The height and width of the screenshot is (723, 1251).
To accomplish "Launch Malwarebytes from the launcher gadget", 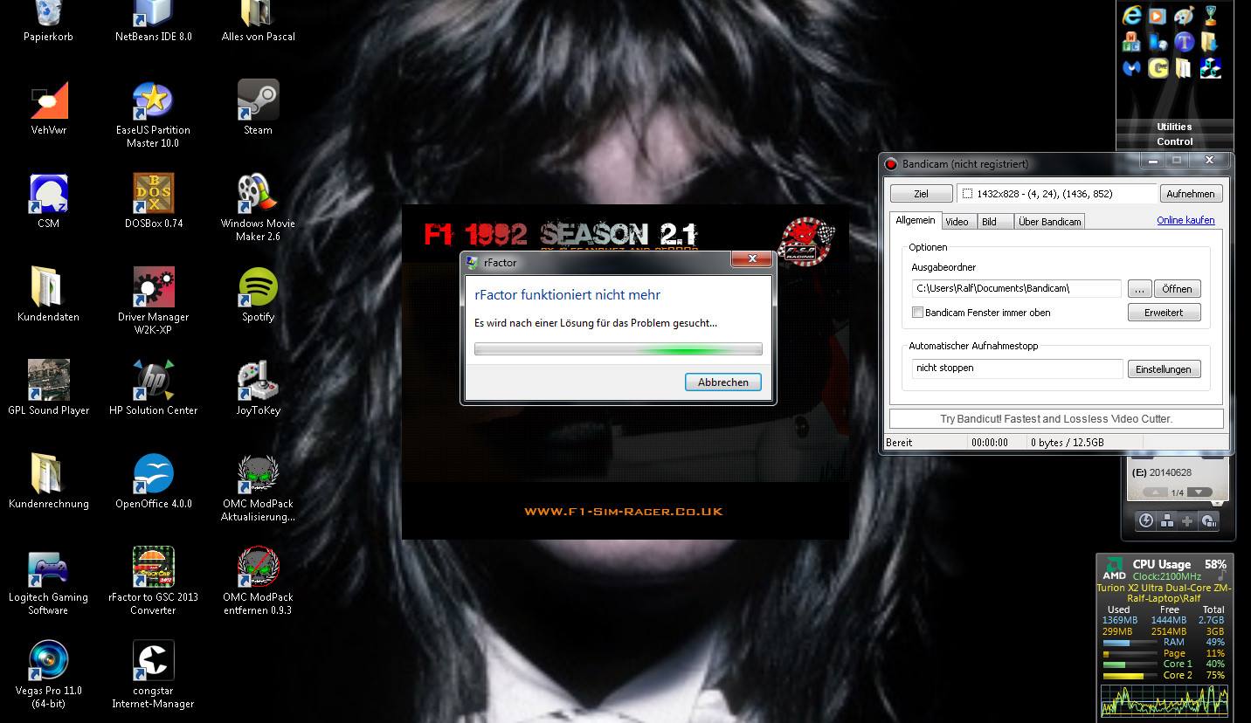I will [1132, 68].
